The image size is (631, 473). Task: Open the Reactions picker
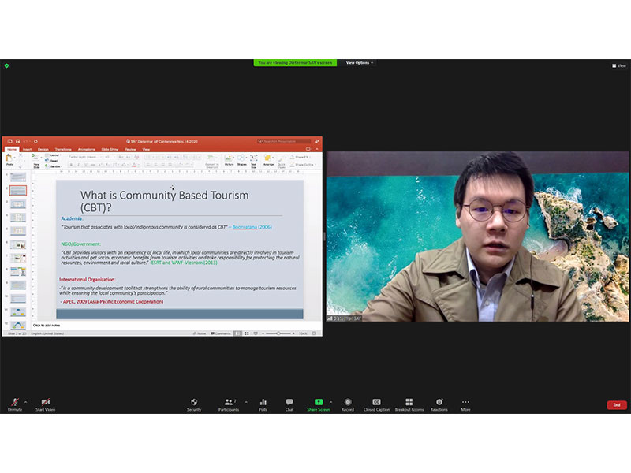click(x=439, y=403)
